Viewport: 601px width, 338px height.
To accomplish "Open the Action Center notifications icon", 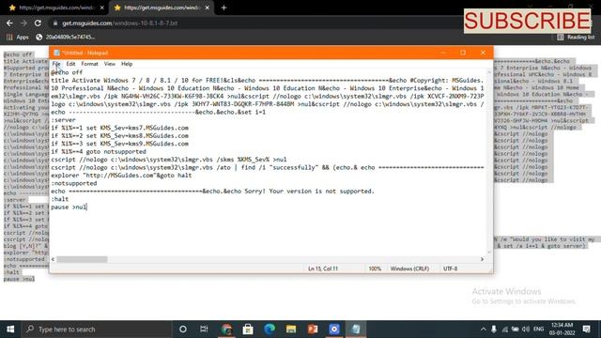I will coord(586,330).
